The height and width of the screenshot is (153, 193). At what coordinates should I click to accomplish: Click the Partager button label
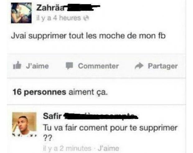click(163, 66)
